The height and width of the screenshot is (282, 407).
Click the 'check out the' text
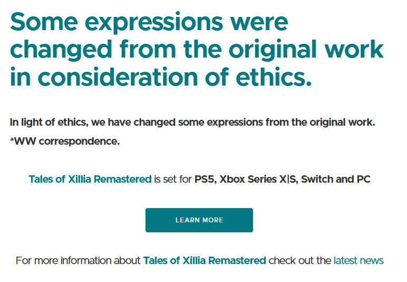[x=299, y=260]
